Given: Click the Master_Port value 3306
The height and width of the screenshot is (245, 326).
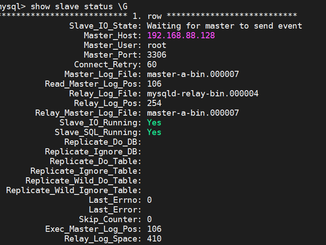Looking at the screenshot, I should (157, 55).
